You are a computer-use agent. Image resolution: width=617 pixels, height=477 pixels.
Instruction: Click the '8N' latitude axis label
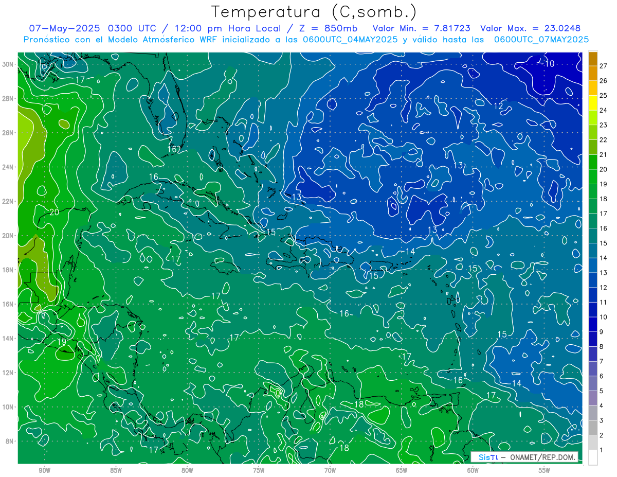pos(9,441)
